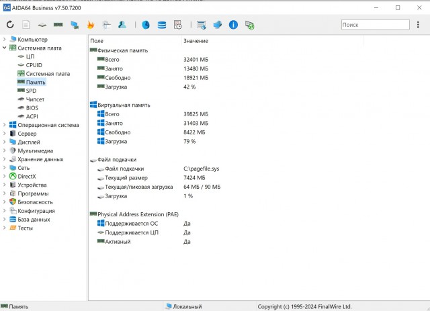Viewport: 430px width, 311px height.
Task: Select CPUID in the tree
Action: [34, 65]
